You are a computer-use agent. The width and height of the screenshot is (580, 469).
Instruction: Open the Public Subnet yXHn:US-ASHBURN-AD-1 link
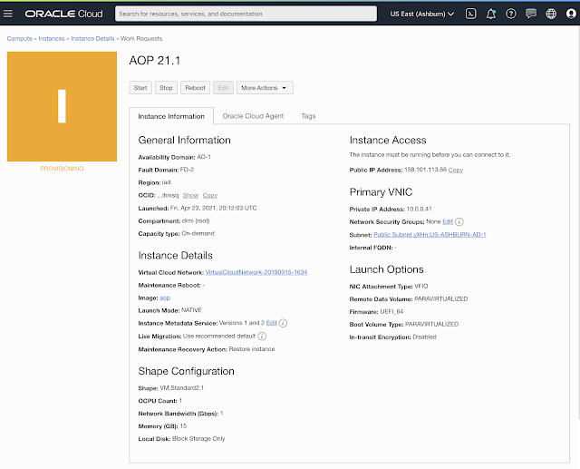pos(430,235)
